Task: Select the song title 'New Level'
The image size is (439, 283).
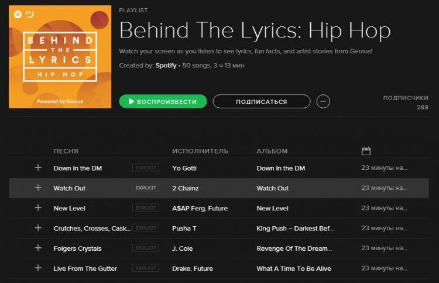Action: point(69,209)
